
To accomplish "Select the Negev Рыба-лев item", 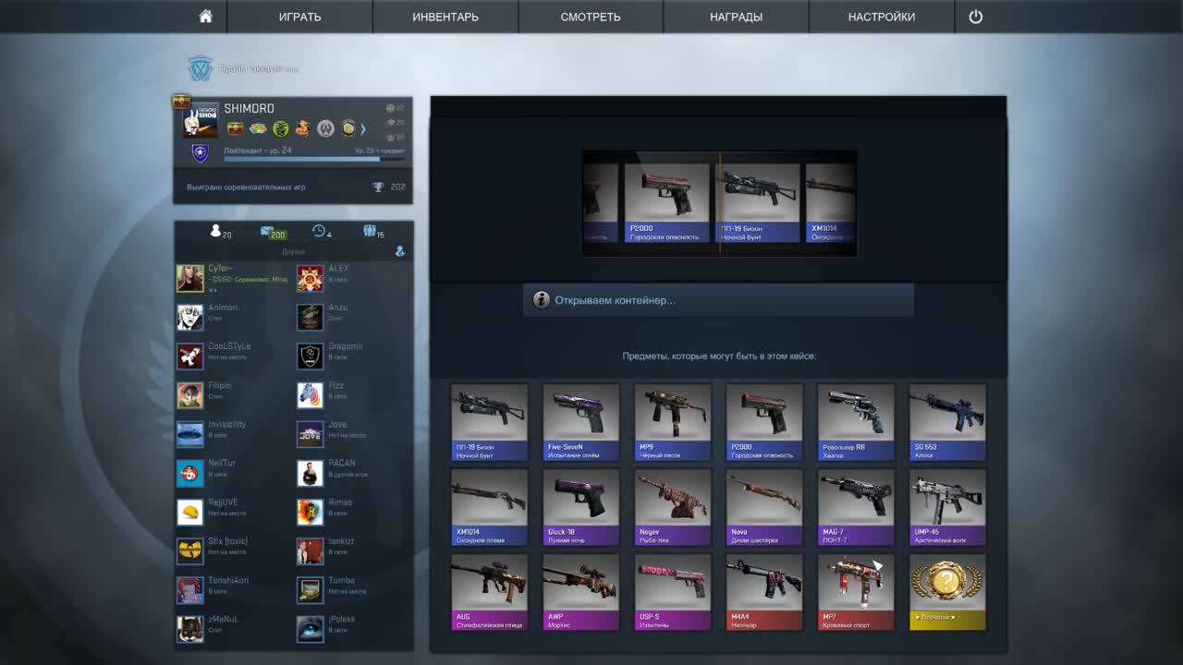I will 672,507.
